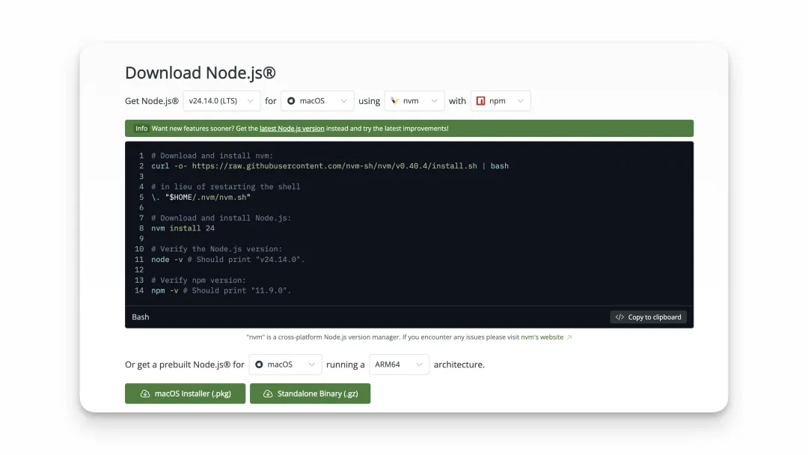This screenshot has height=455, width=808.
Task: Click the red npm logo icon
Action: tap(480, 101)
